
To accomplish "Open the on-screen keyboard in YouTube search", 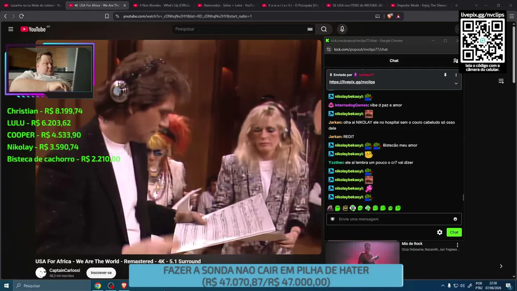I will 310,29.
